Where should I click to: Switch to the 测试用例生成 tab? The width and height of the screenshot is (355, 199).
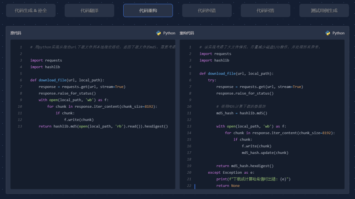tap(324, 11)
